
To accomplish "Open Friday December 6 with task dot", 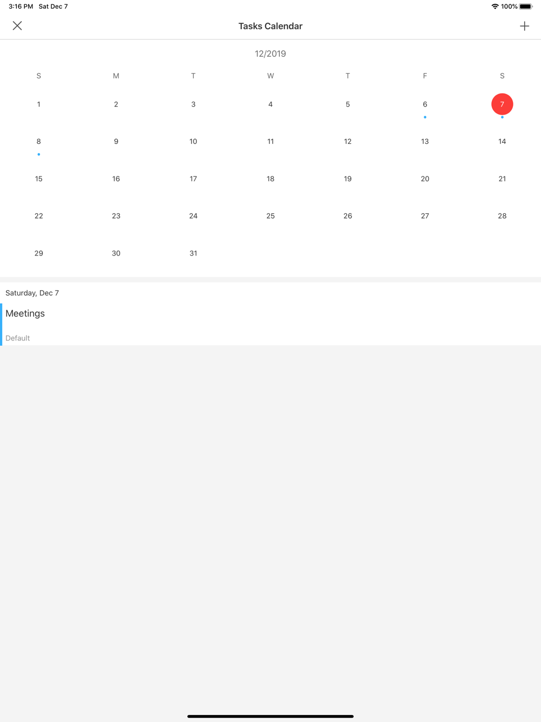I will click(x=425, y=104).
